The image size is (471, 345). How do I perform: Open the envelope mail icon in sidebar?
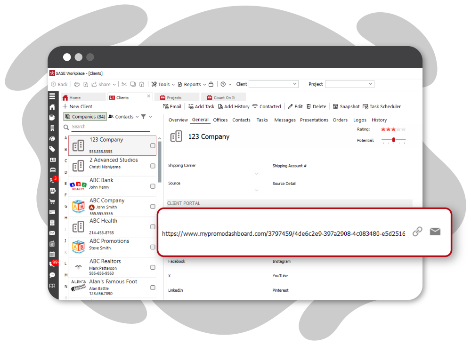pyautogui.click(x=52, y=233)
